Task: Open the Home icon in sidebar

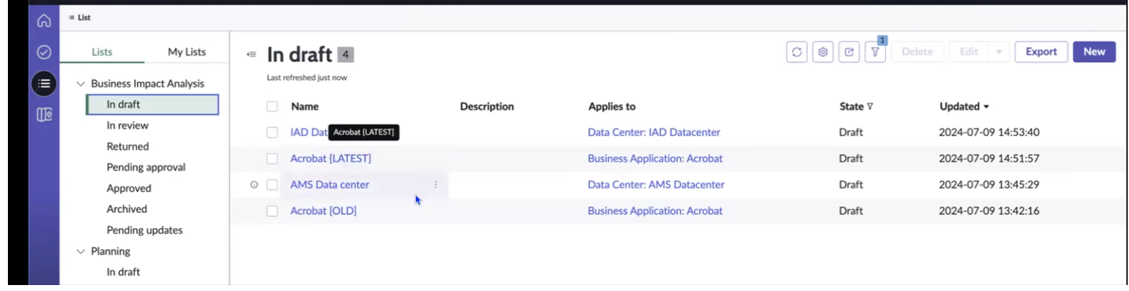Action: click(44, 21)
